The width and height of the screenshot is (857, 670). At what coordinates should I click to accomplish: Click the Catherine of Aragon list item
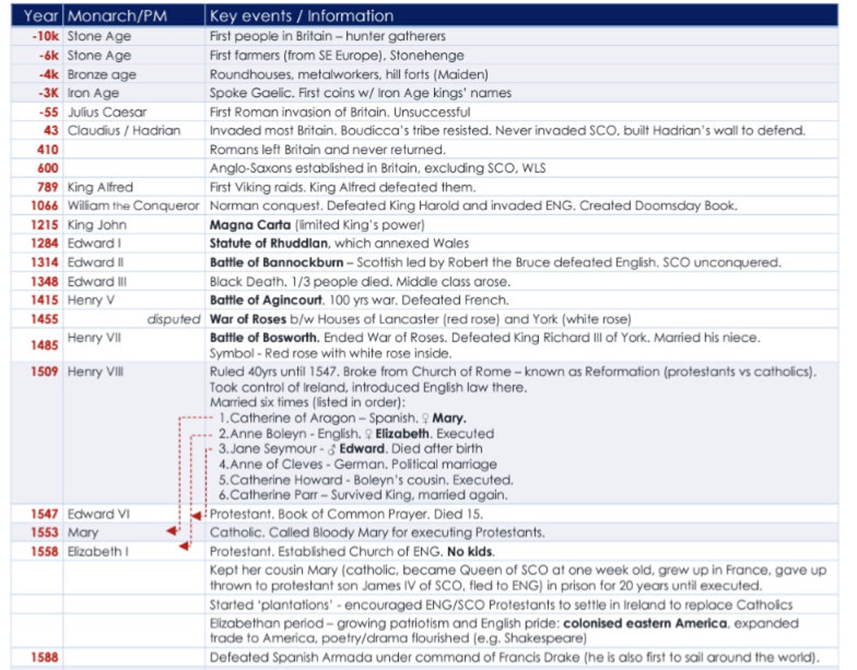[343, 419]
